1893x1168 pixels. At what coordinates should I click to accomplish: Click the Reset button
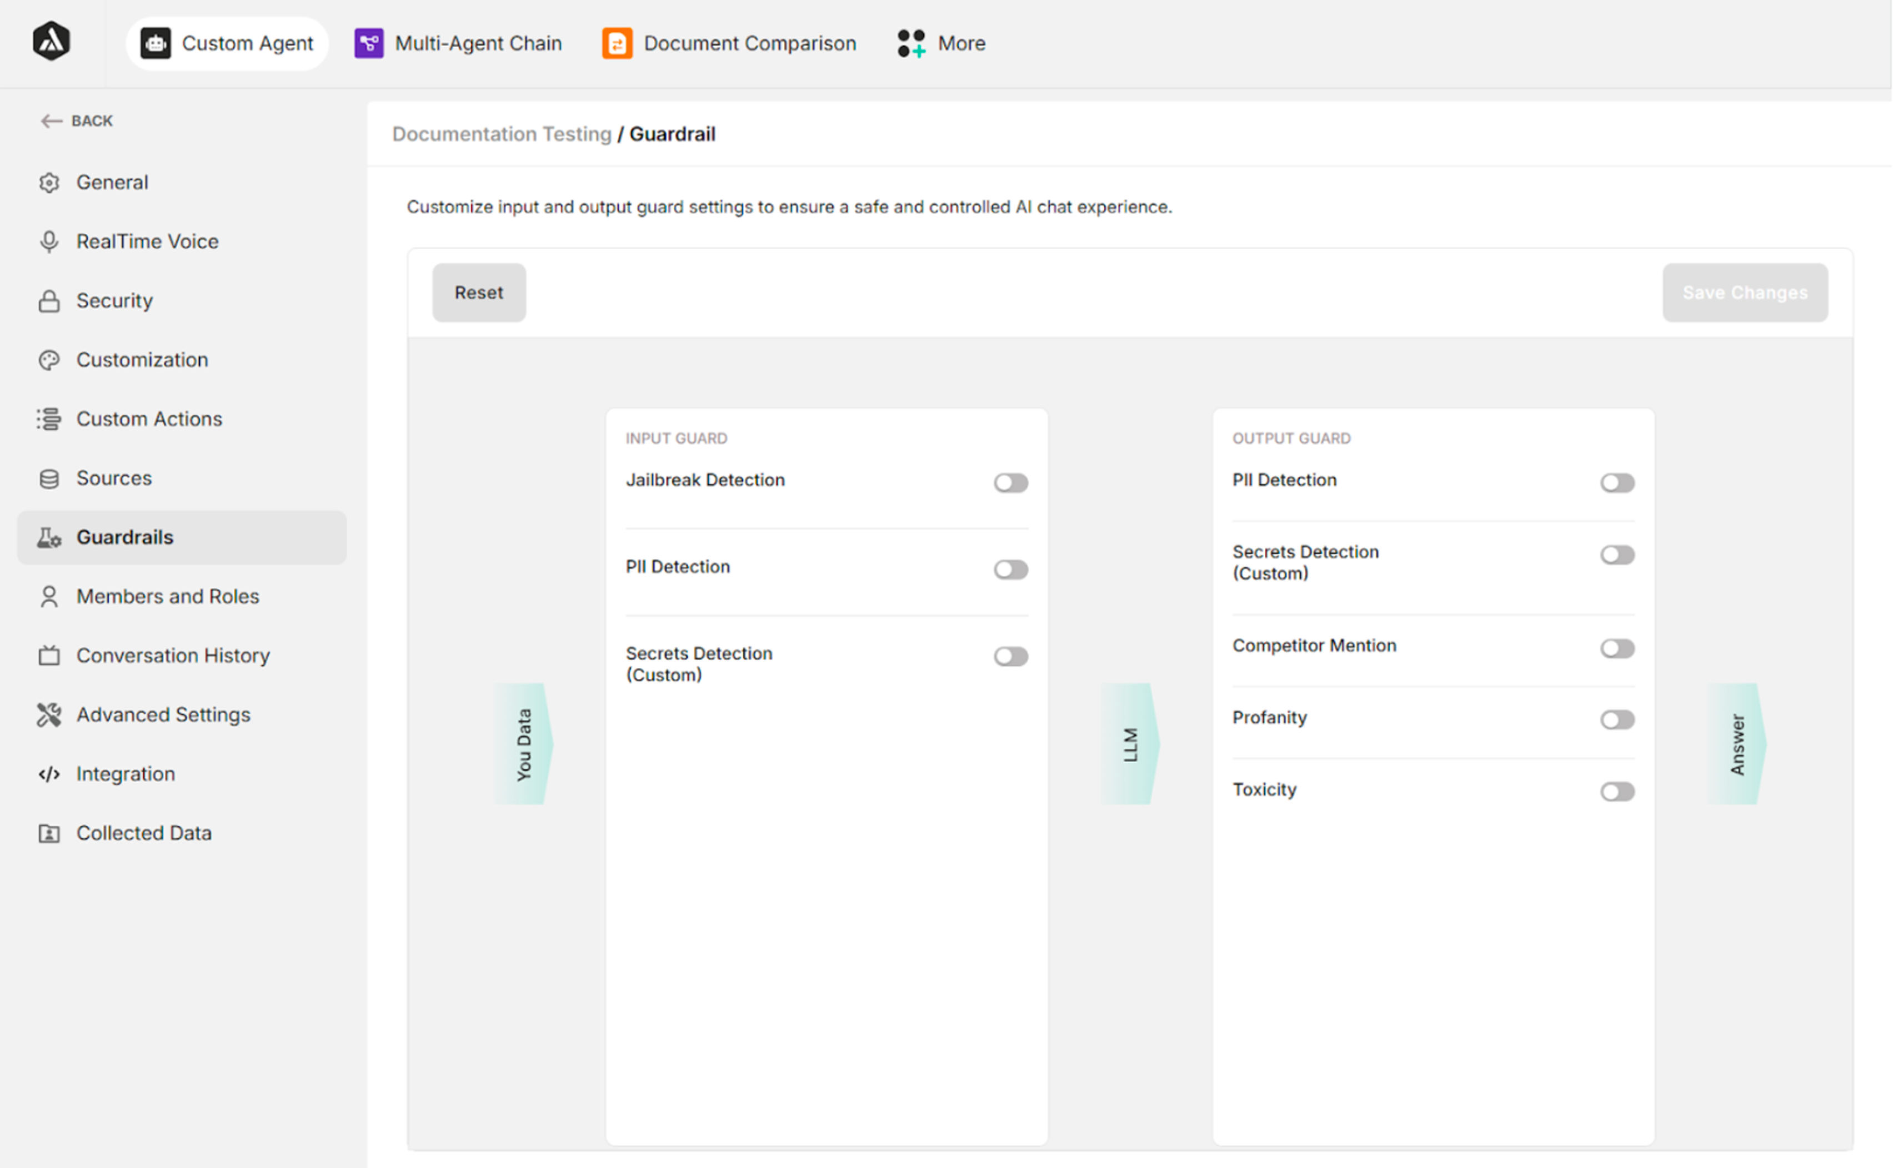(479, 293)
